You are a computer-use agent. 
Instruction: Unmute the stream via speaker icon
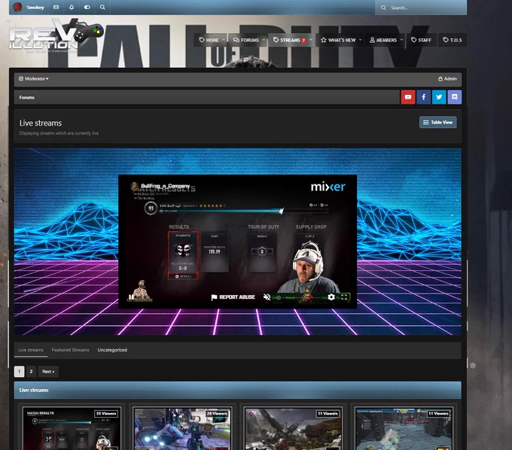[x=267, y=297]
